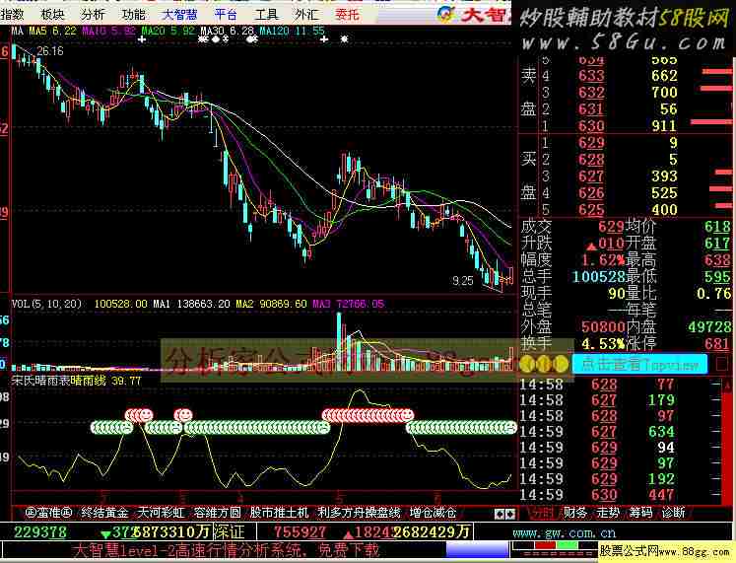This screenshot has height=563, width=736.
Task: Switch to the 股市推土机 indicator tab
Action: click(x=279, y=513)
